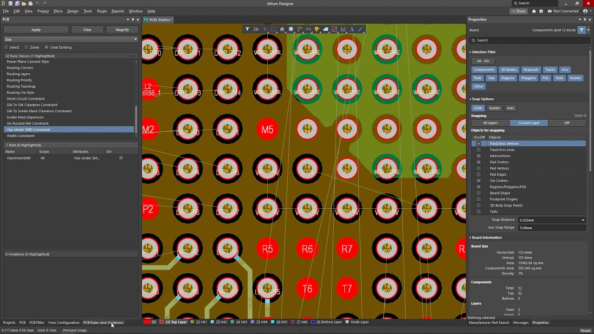Select the Place Line tool
Screen dimensions: 594x334
361,29
